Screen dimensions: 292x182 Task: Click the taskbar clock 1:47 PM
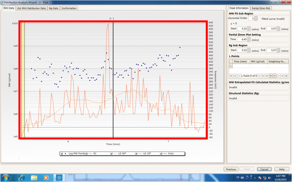[280, 176]
